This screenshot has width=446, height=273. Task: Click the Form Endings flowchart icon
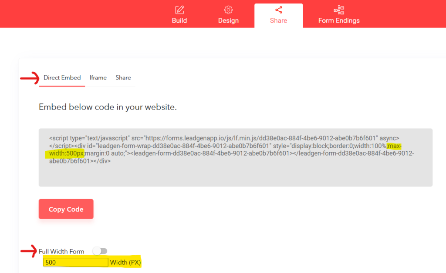tap(339, 10)
